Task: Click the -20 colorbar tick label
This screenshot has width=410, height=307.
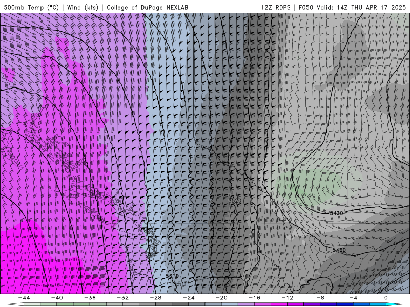Action: pyautogui.click(x=222, y=298)
